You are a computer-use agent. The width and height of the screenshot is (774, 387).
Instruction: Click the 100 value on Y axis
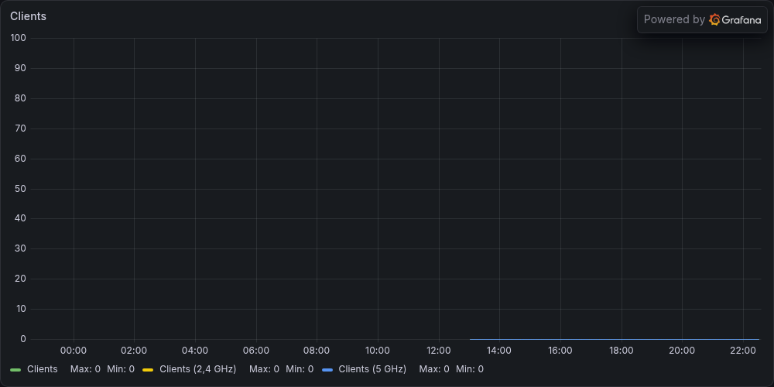click(19, 38)
